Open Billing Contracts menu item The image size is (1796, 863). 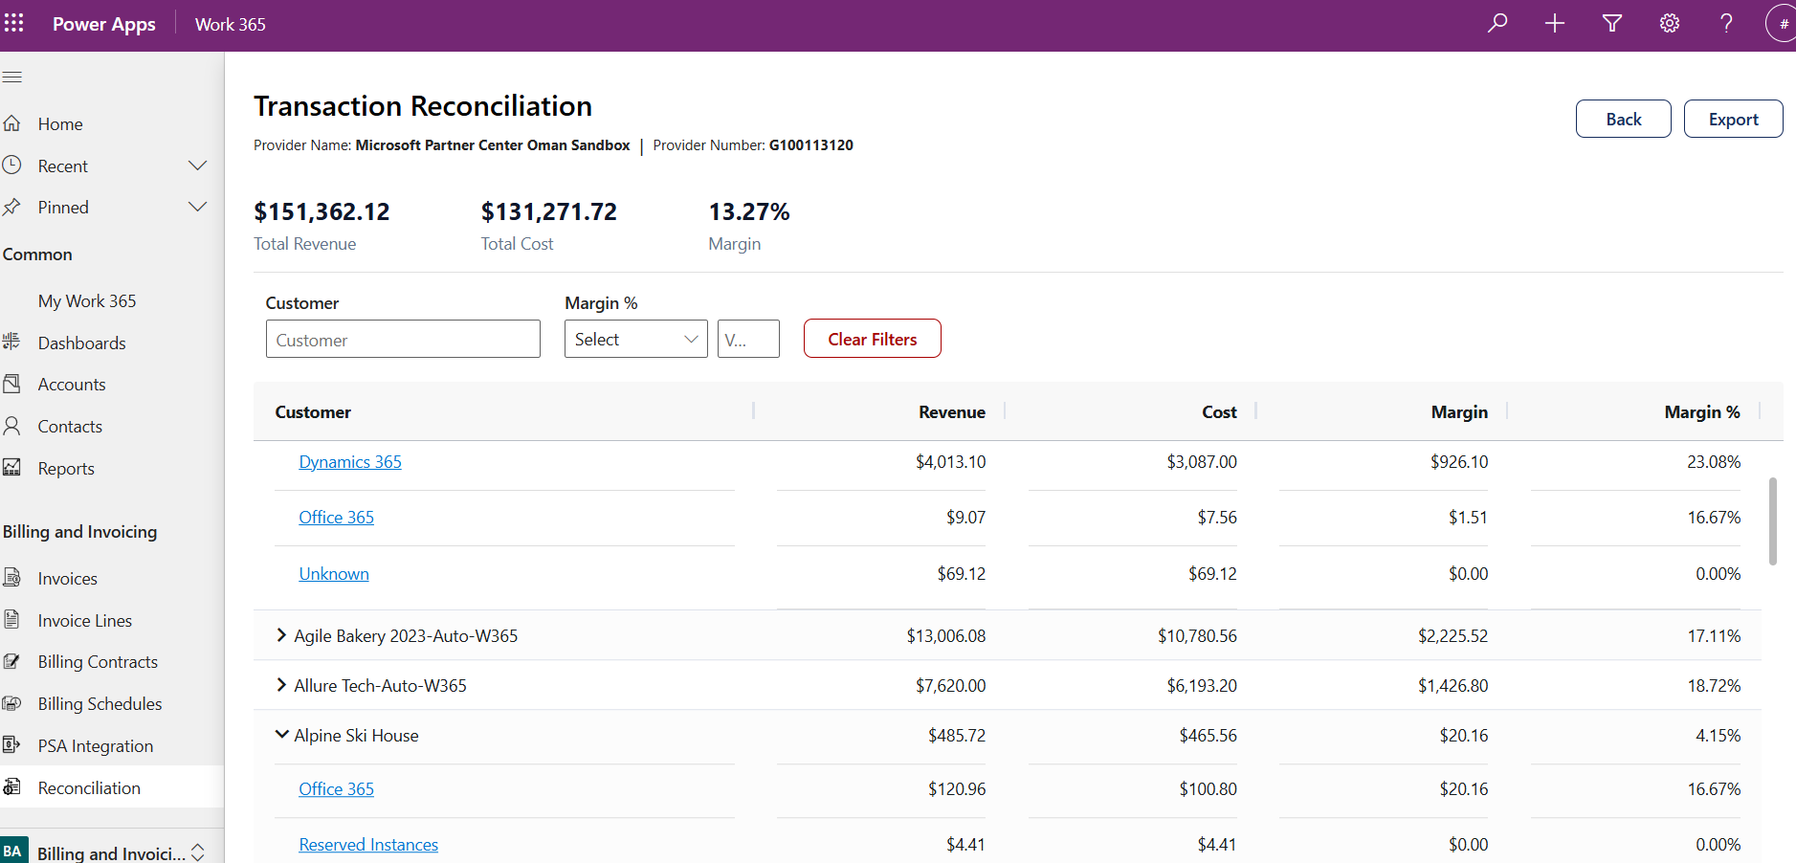[x=98, y=661]
